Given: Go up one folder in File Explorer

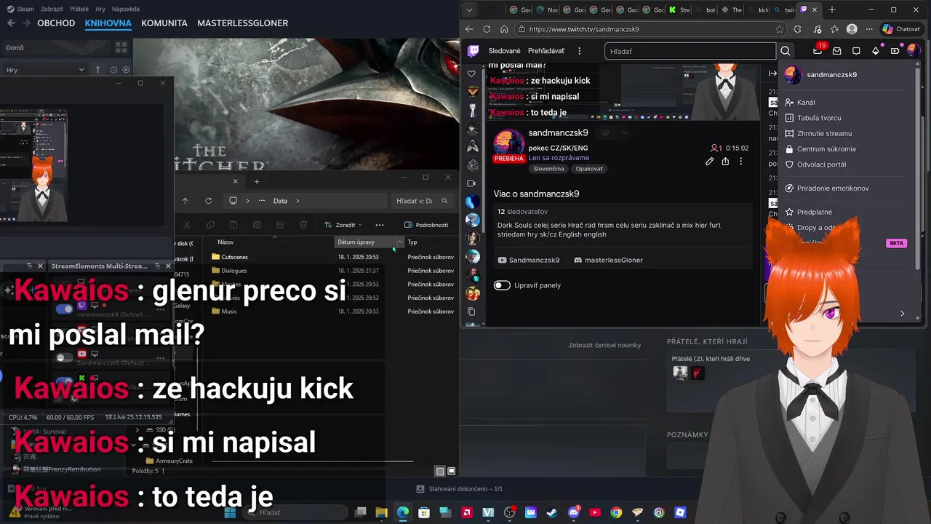Looking at the screenshot, I should [185, 201].
